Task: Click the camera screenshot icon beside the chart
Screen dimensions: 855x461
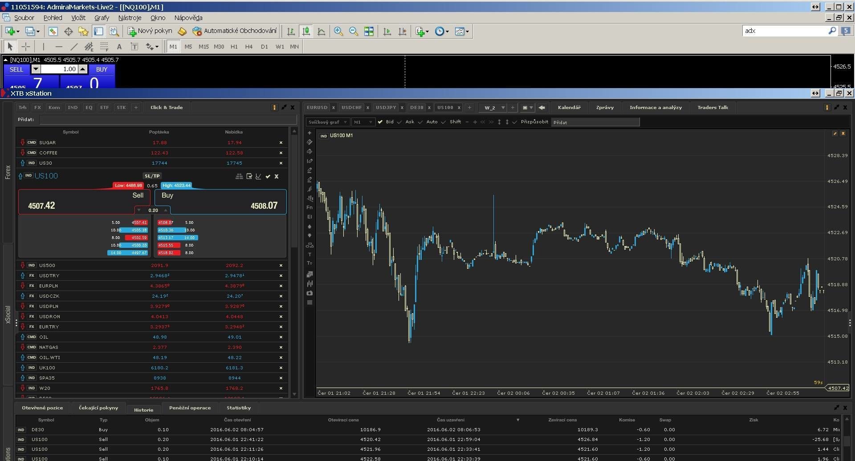Action: pos(309,293)
